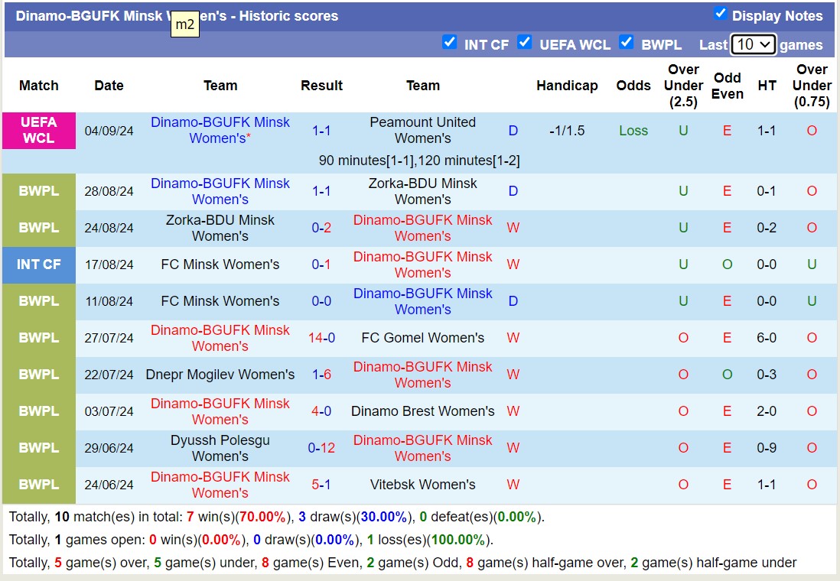Open Dinamo Brest Women's team link
The width and height of the screenshot is (840, 581).
pyautogui.click(x=422, y=411)
